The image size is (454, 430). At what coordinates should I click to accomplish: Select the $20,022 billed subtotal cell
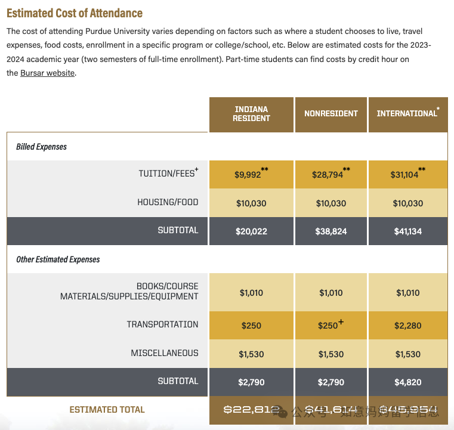pyautogui.click(x=251, y=231)
